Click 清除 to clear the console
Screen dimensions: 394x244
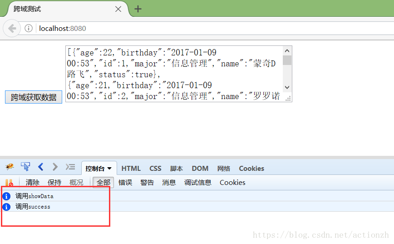pos(32,182)
